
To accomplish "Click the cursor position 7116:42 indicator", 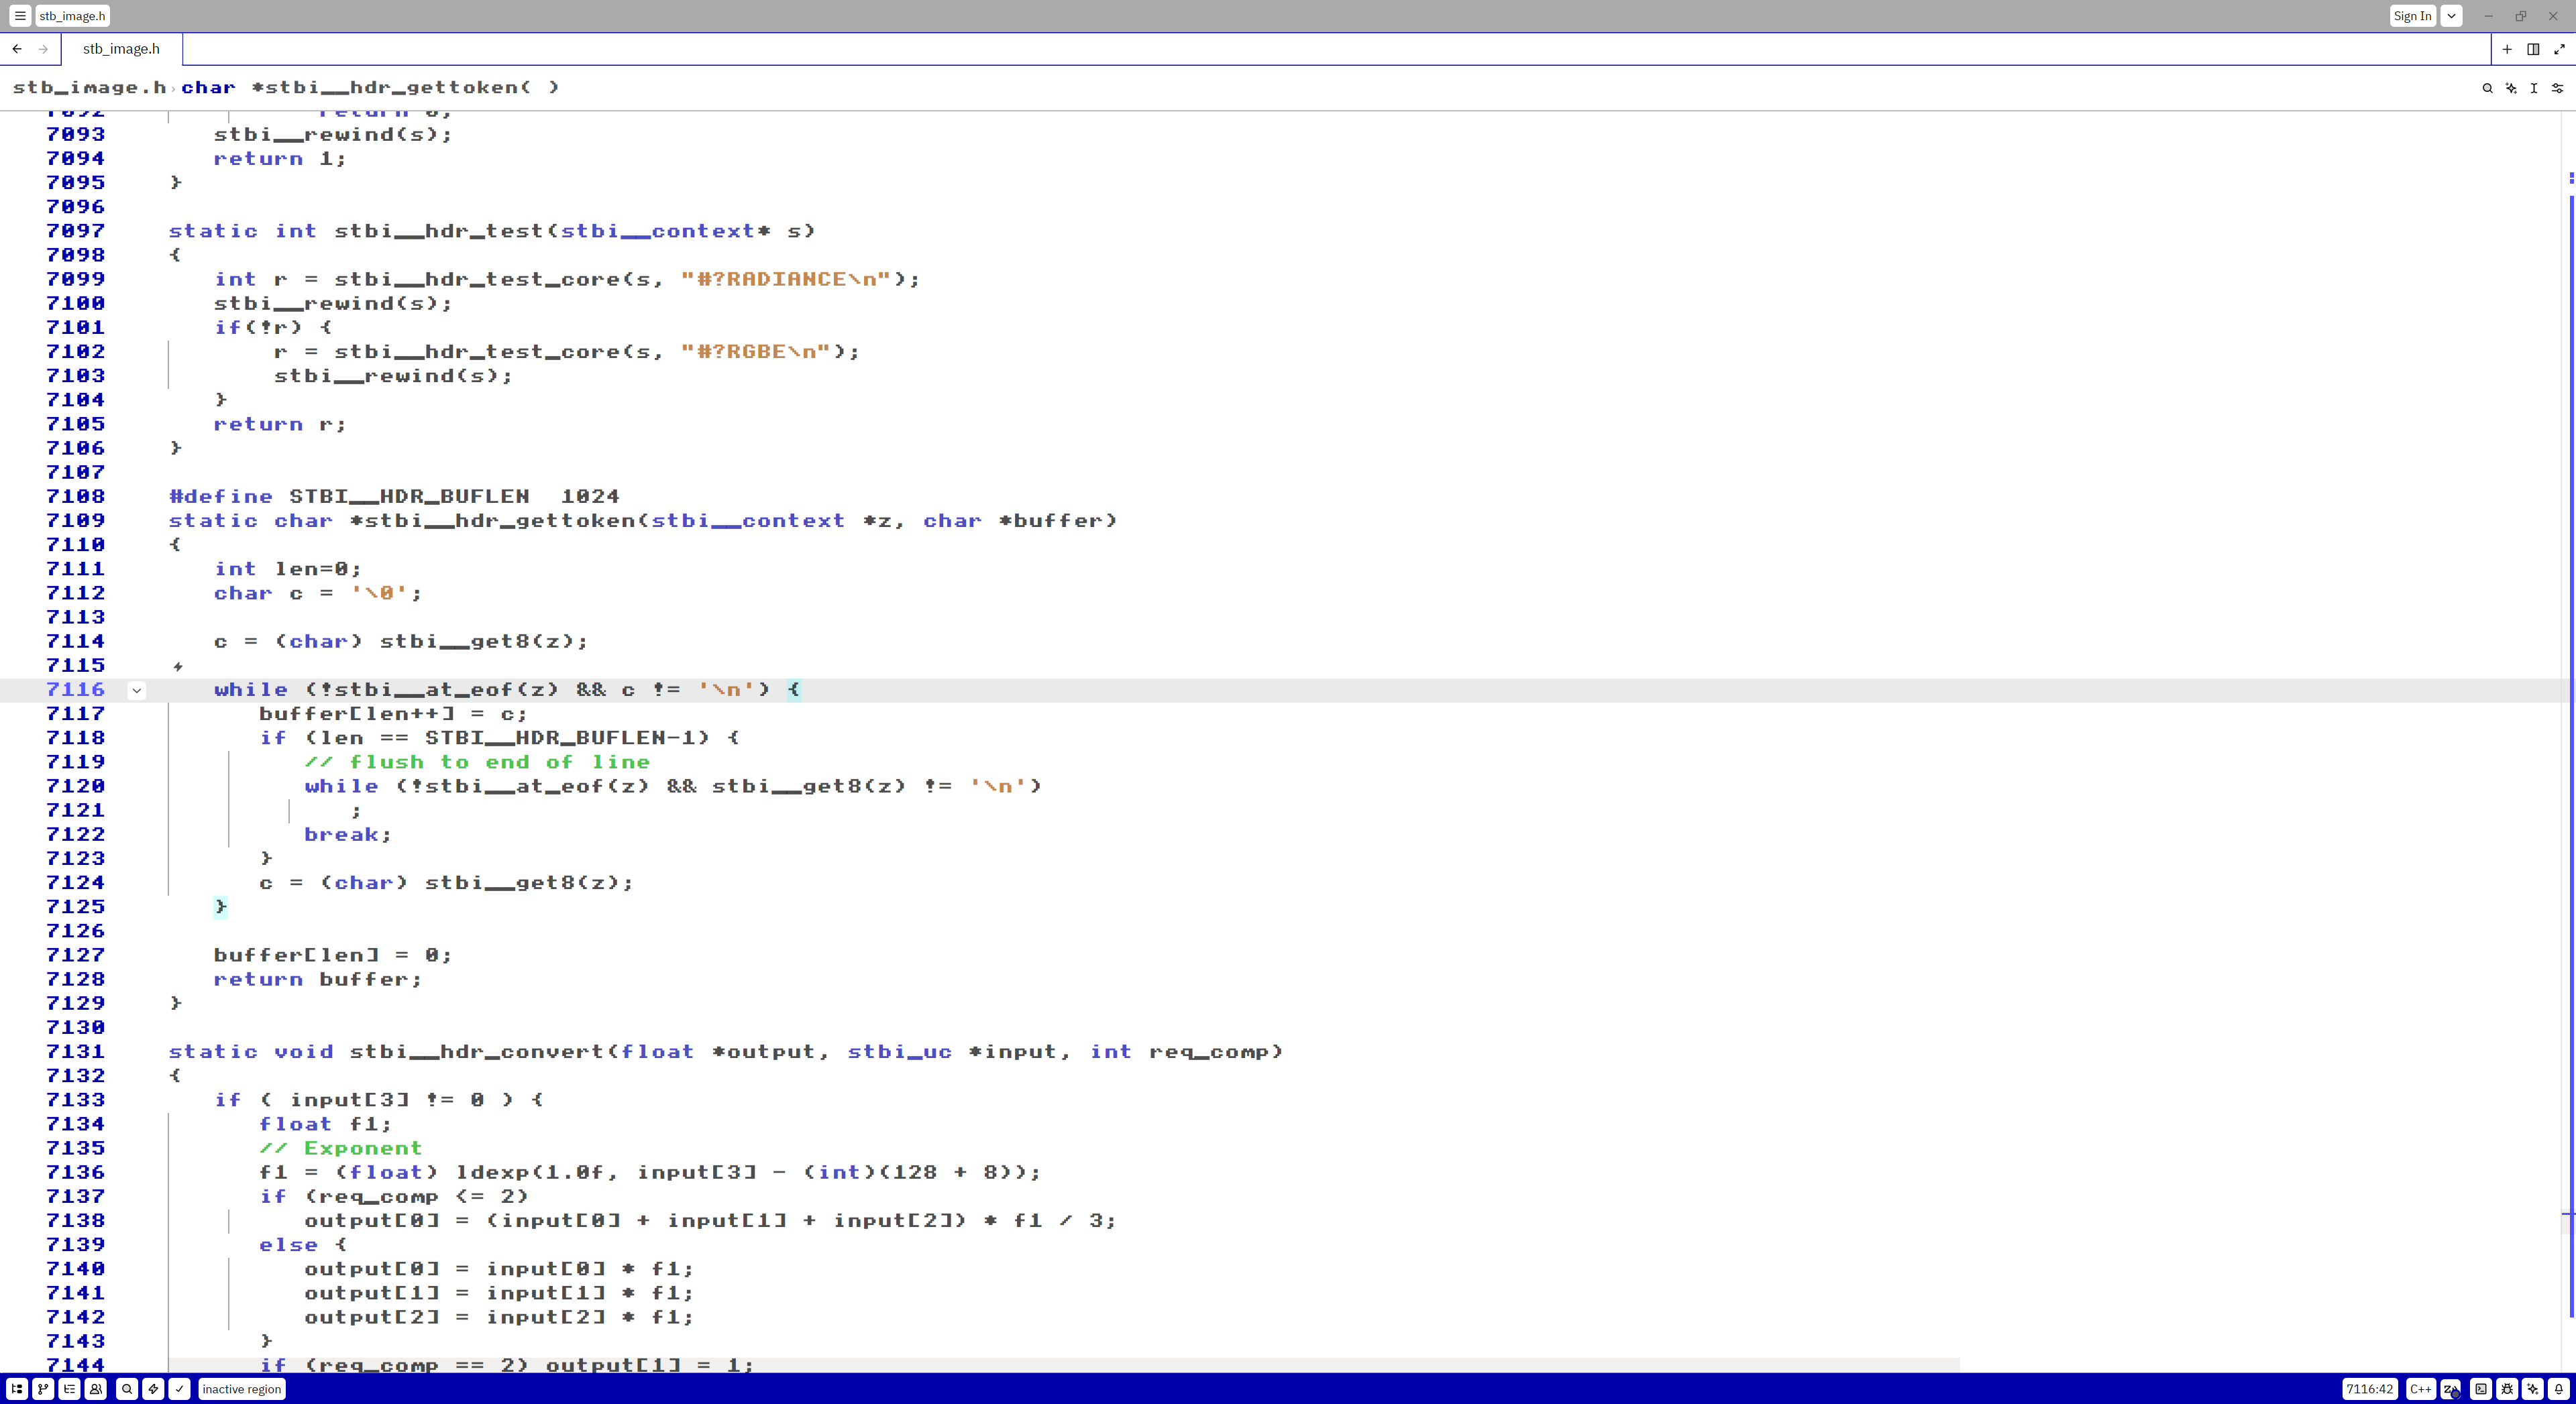I will 2370,1388.
